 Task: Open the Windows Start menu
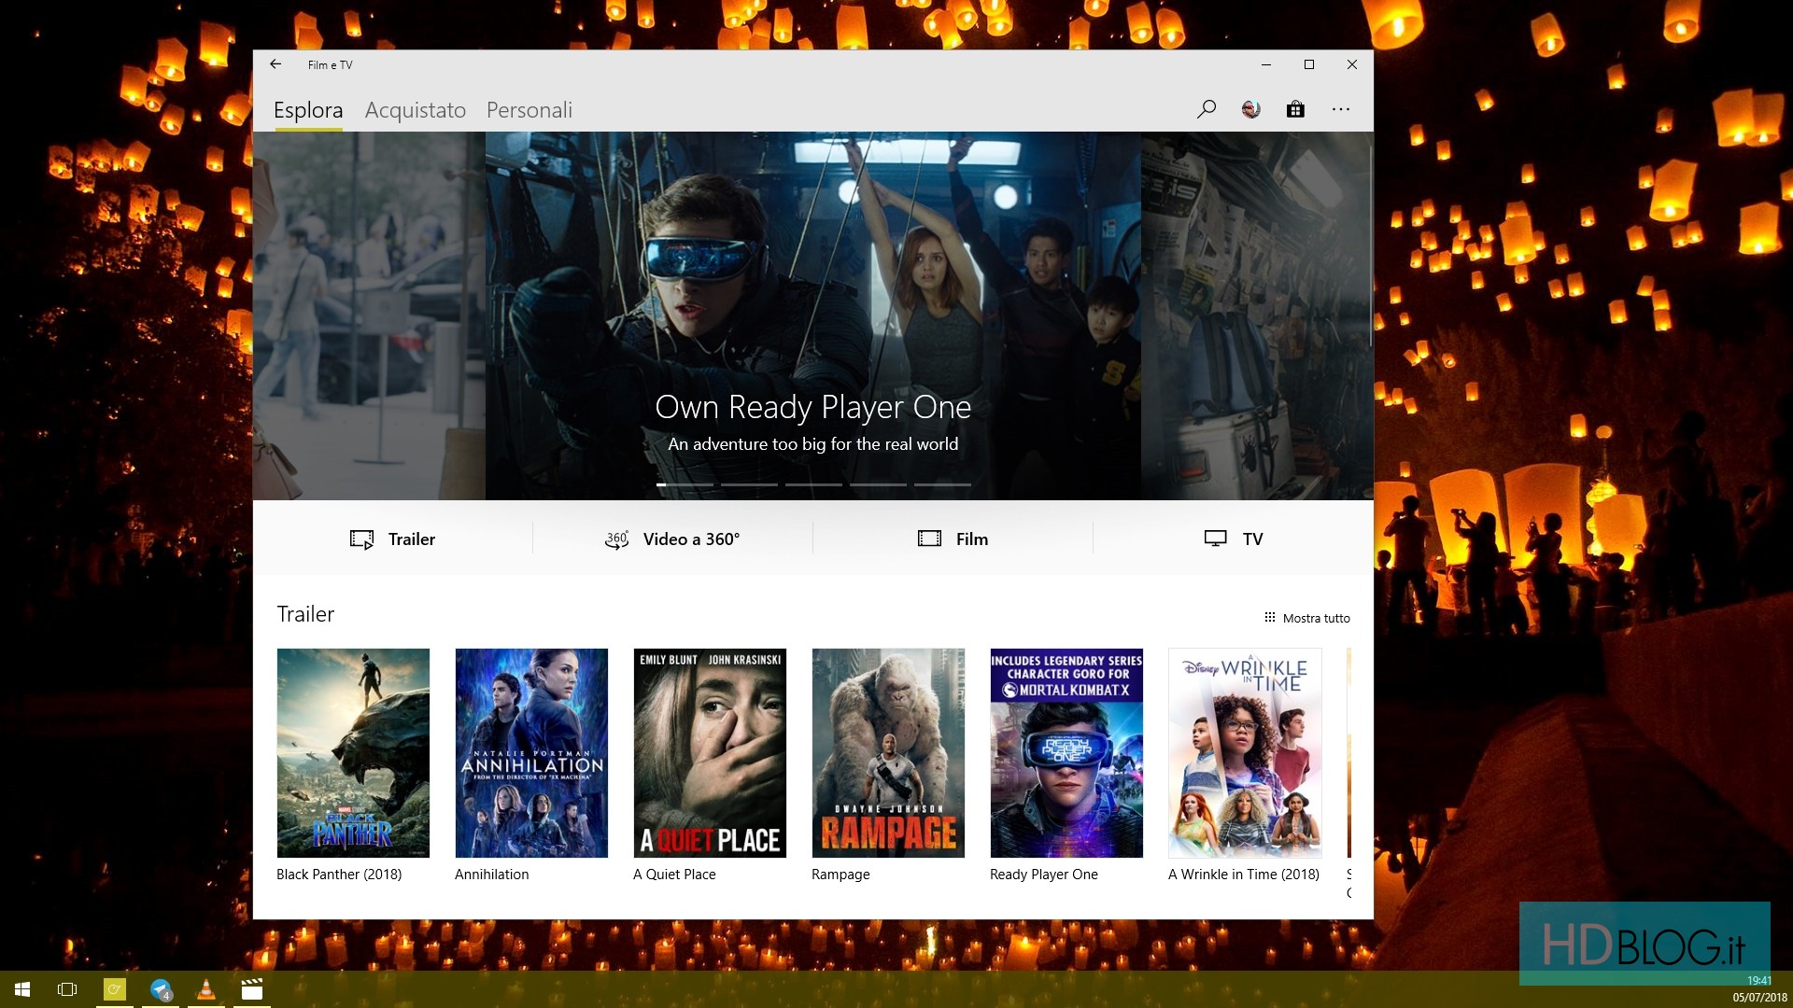tap(22, 989)
